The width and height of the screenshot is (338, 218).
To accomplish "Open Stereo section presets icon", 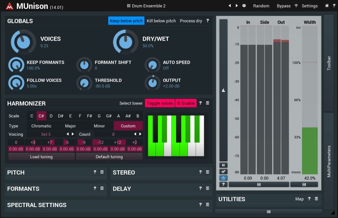I will tap(207, 172).
